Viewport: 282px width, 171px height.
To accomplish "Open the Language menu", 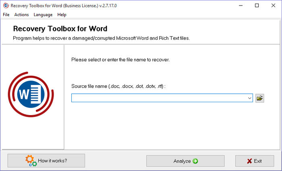I will [43, 15].
